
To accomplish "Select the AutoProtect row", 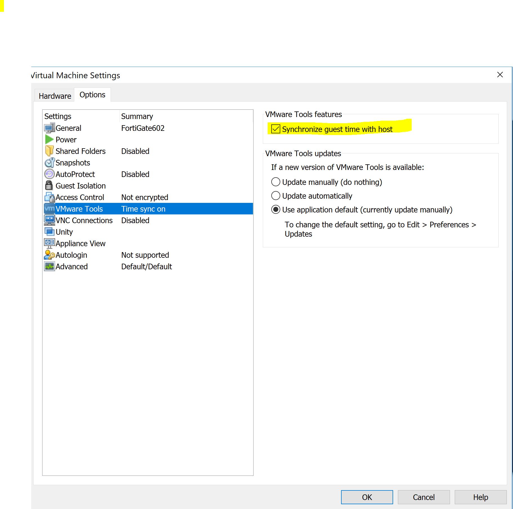I will pyautogui.click(x=148, y=174).
